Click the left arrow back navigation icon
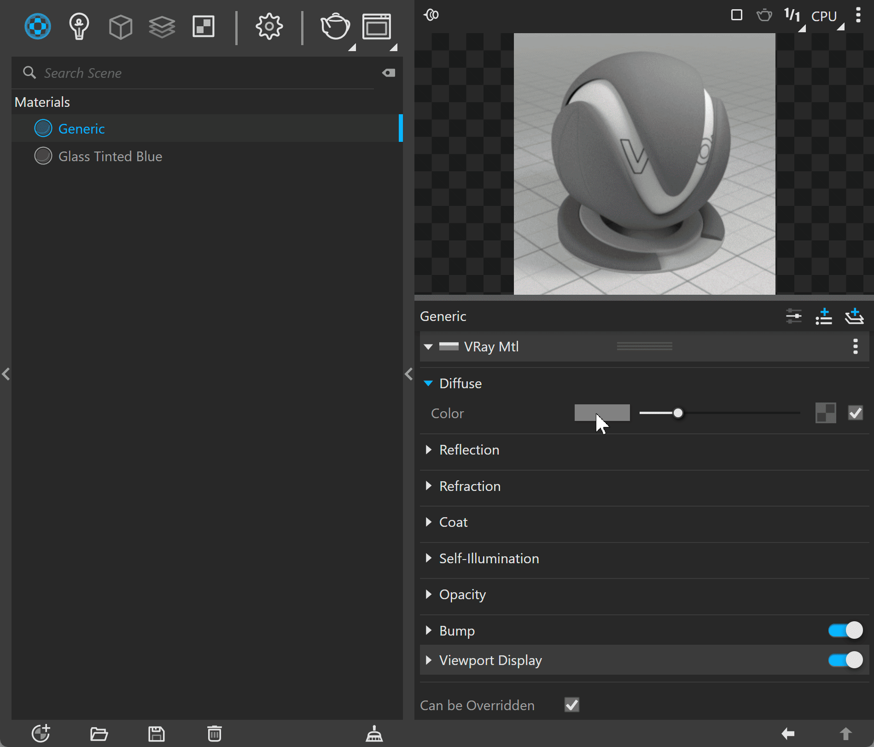The width and height of the screenshot is (874, 747). (x=788, y=734)
